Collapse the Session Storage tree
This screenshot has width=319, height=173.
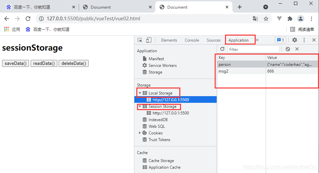click(140, 106)
